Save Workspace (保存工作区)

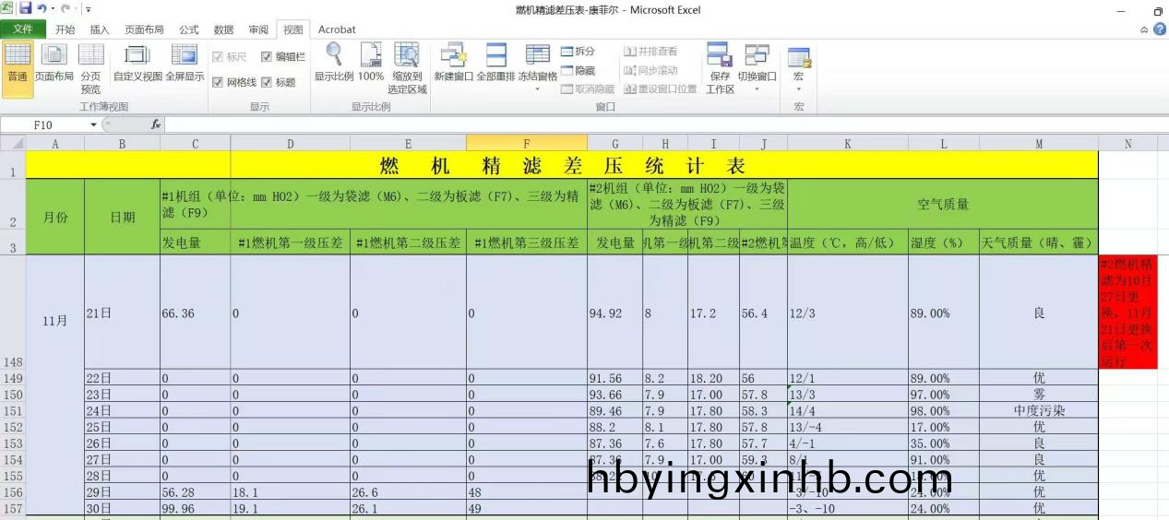(x=720, y=68)
